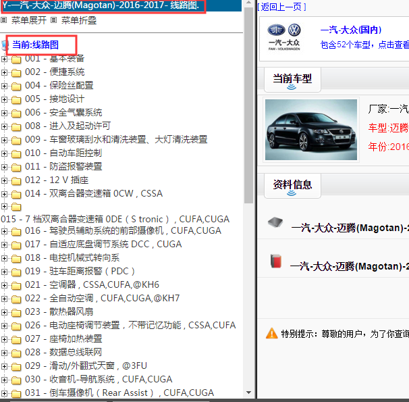The width and height of the screenshot is (409, 402).
Task: Click the 菜单展开 text link
Action: tap(29, 20)
